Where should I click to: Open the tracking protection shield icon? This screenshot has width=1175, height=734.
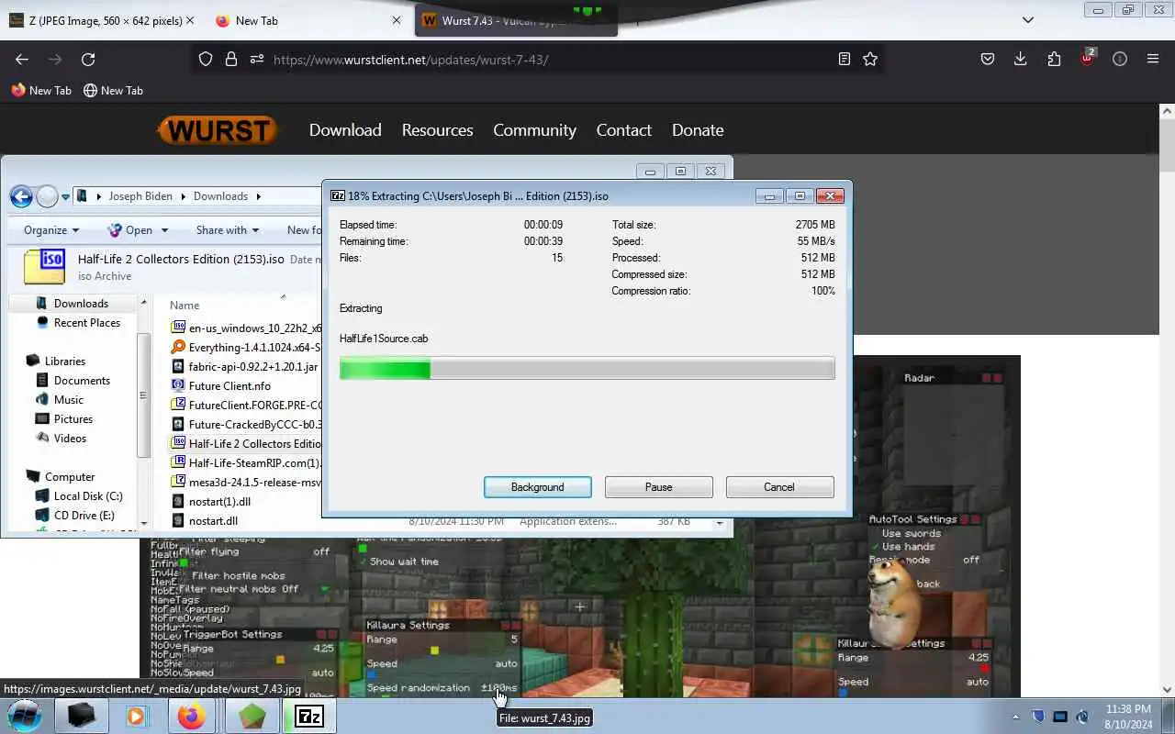point(206,59)
